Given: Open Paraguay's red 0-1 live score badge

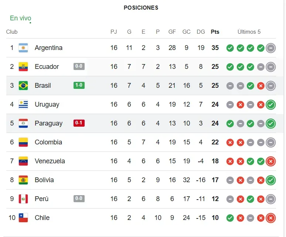Looking at the screenshot, I should click(x=79, y=123).
